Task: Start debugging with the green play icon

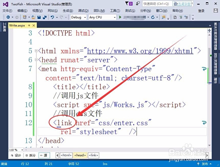Action: (x=120, y=17)
